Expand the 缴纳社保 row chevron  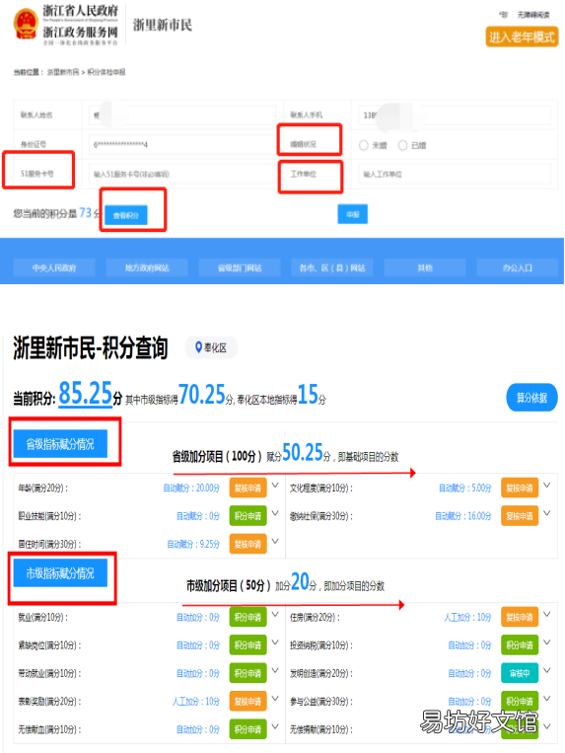[547, 513]
